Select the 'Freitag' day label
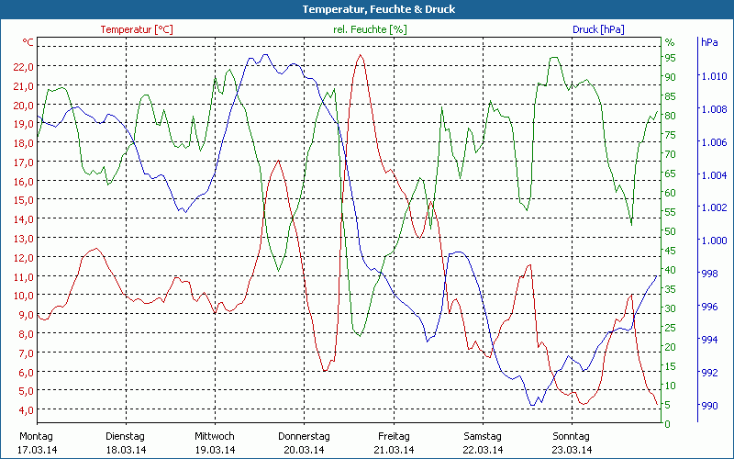The height and width of the screenshot is (459, 734). click(x=393, y=436)
